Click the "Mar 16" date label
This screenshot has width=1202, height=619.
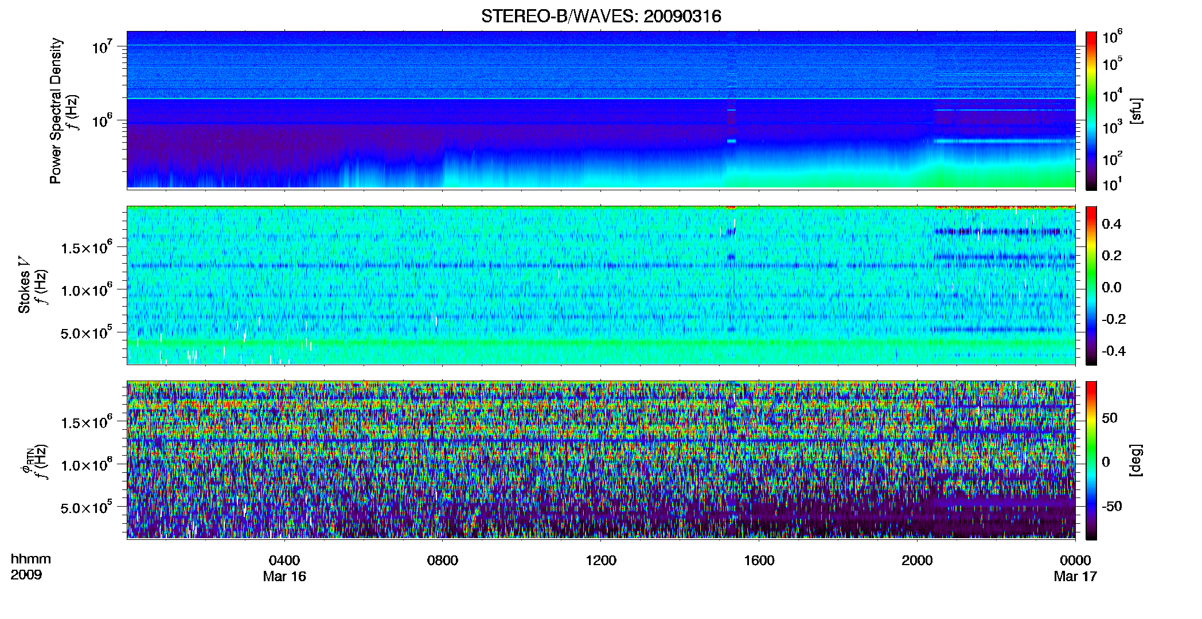(x=284, y=576)
